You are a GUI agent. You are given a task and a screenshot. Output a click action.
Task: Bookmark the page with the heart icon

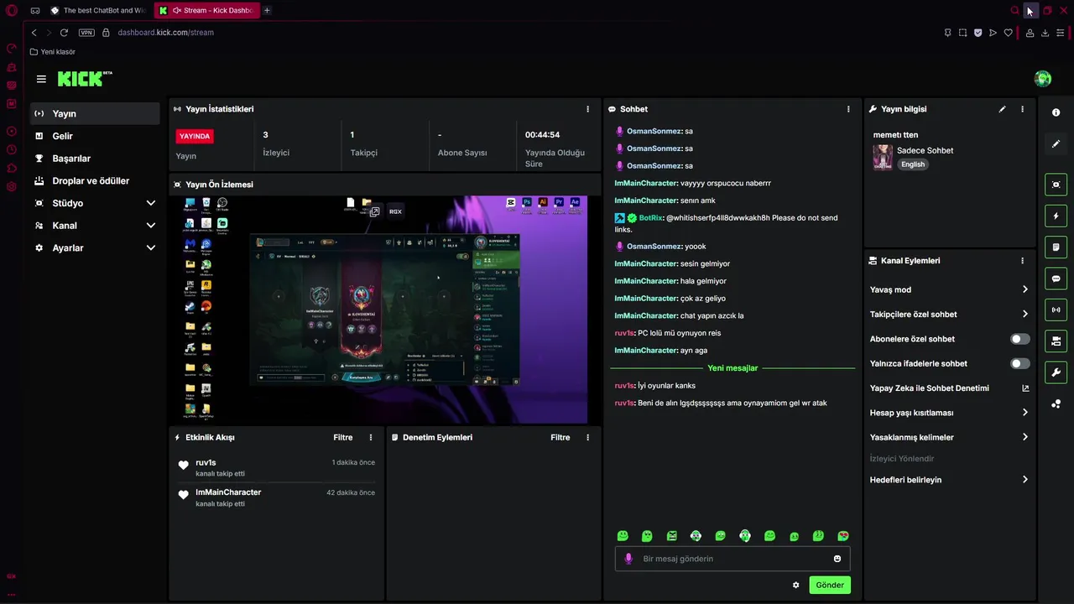(1008, 33)
